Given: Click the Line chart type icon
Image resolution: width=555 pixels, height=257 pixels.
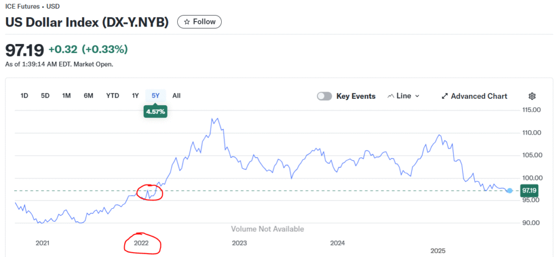Looking at the screenshot, I should tap(391, 96).
